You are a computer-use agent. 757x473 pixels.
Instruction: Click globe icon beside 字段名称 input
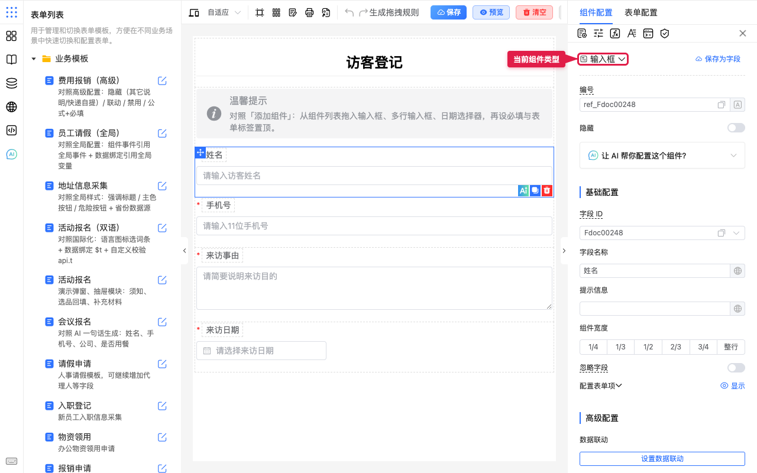pyautogui.click(x=737, y=271)
